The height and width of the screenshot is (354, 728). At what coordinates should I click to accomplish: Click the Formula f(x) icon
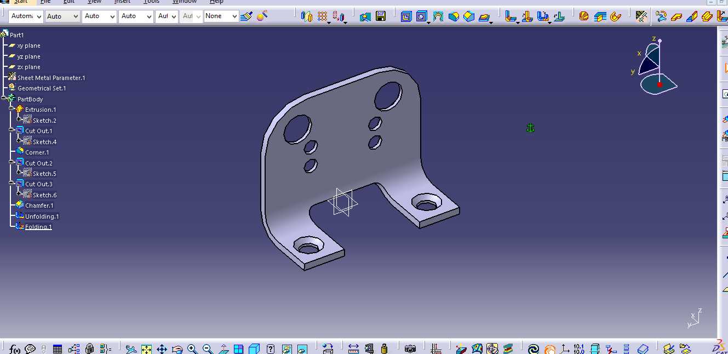tap(15, 349)
